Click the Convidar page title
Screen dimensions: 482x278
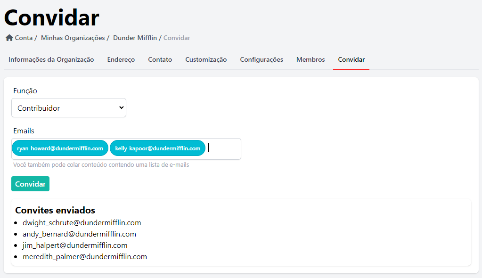point(52,18)
